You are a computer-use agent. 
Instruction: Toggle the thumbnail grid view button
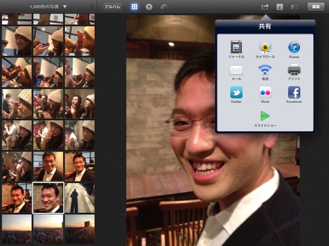tap(134, 7)
